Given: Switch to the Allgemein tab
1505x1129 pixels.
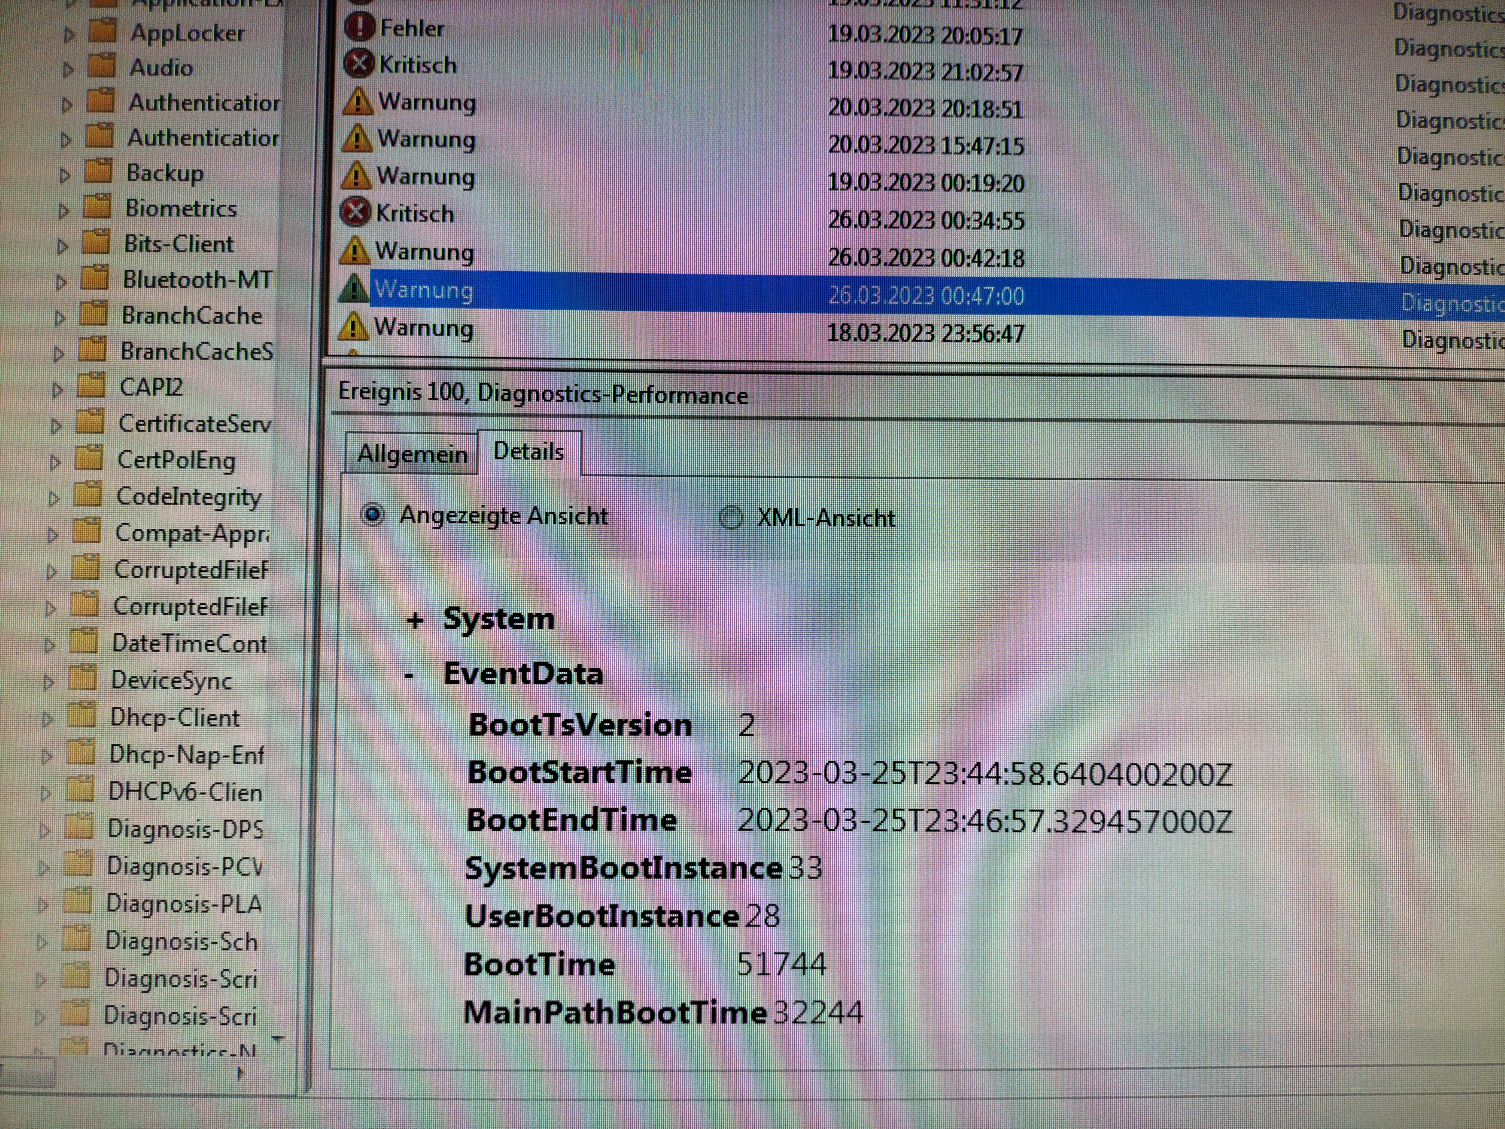Looking at the screenshot, I should click(412, 454).
